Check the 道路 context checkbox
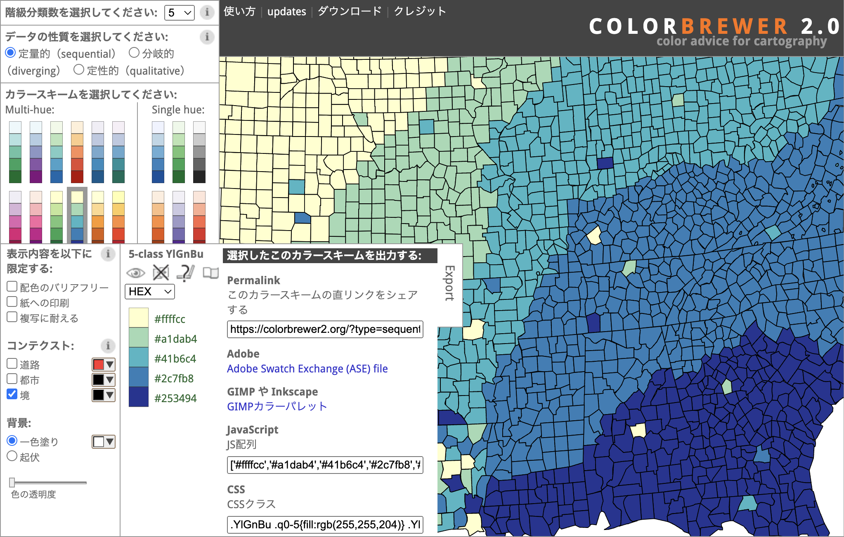The image size is (844, 537). [12, 364]
